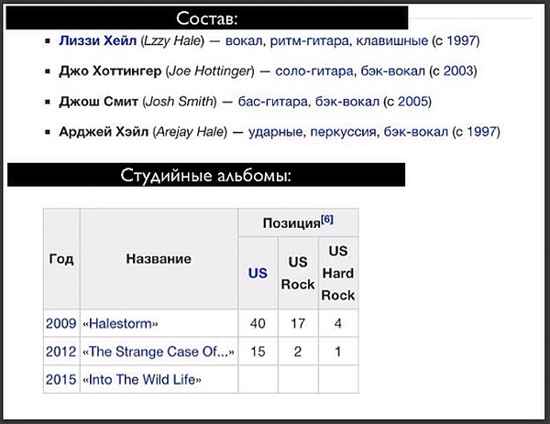Open the 2015 year link in table
Viewport: 550px width, 424px height.
(x=60, y=379)
